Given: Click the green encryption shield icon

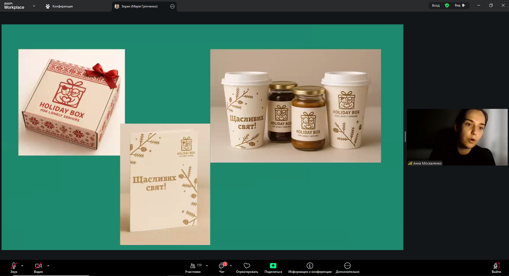Looking at the screenshot, I should 447,6.
